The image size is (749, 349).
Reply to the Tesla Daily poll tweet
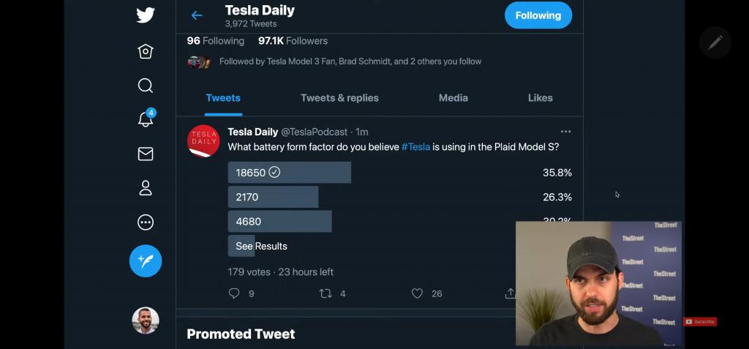click(234, 293)
